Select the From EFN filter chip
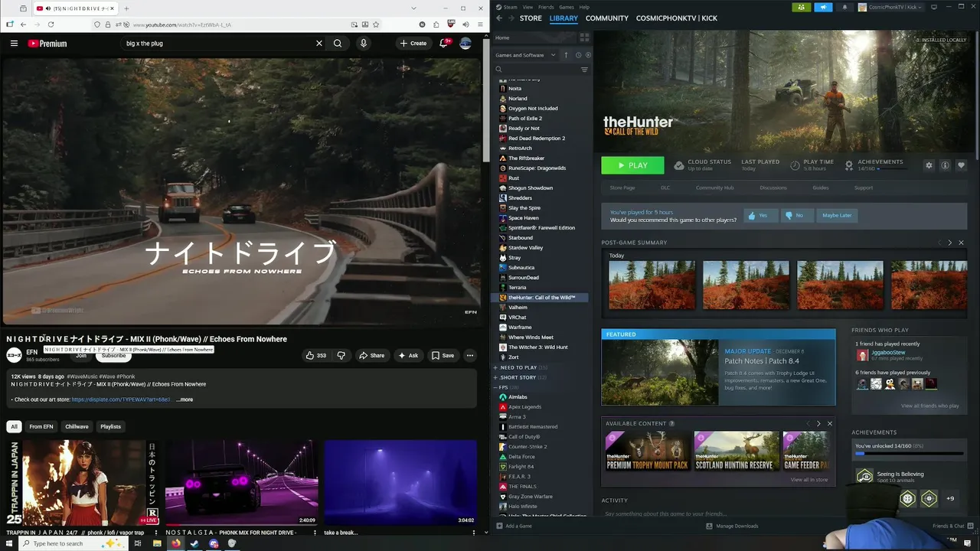The width and height of the screenshot is (980, 551). point(41,426)
